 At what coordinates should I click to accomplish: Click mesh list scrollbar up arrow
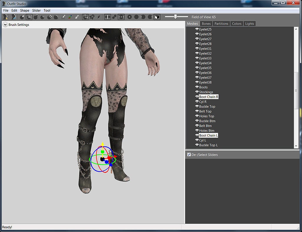point(296,29)
